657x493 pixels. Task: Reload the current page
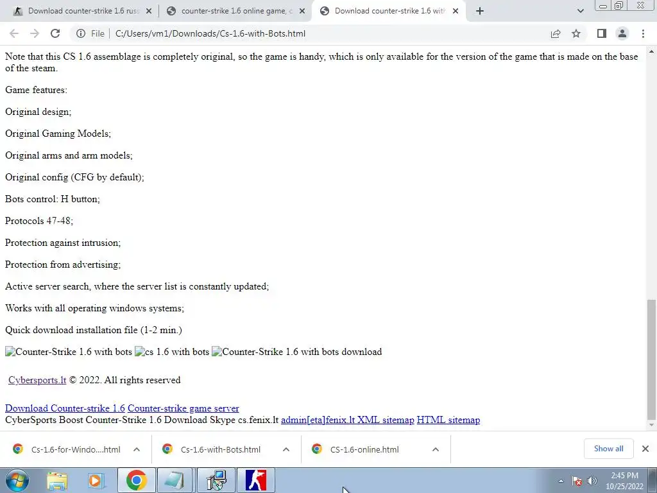point(55,33)
